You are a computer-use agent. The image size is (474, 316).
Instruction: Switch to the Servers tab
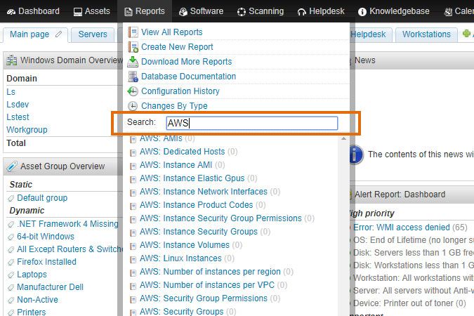pos(93,34)
